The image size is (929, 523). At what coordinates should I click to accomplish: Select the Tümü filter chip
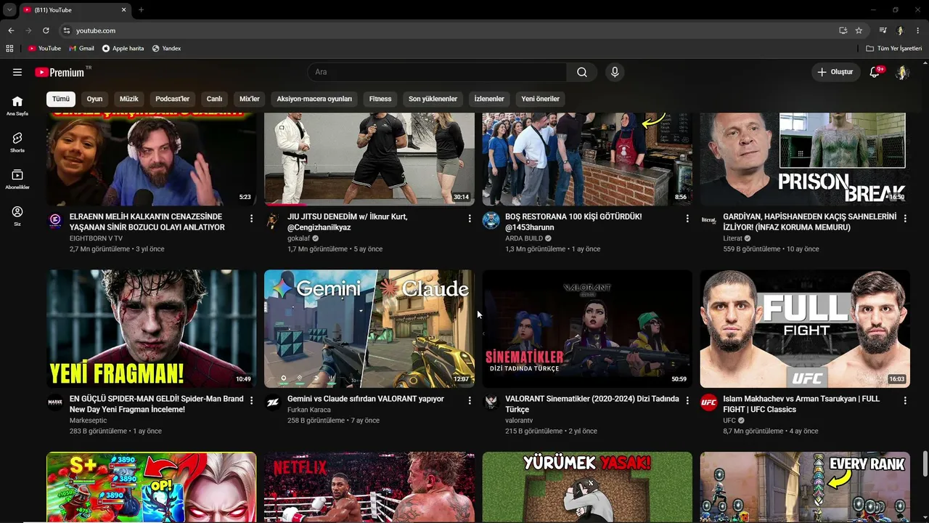(61, 99)
